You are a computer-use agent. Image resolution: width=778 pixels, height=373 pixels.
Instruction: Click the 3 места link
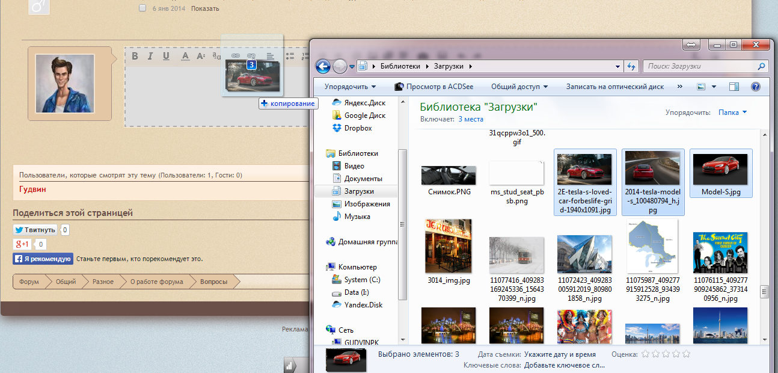471,119
